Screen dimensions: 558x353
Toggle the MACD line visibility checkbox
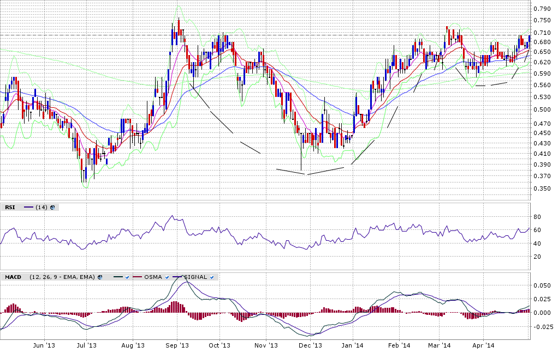tap(127, 277)
